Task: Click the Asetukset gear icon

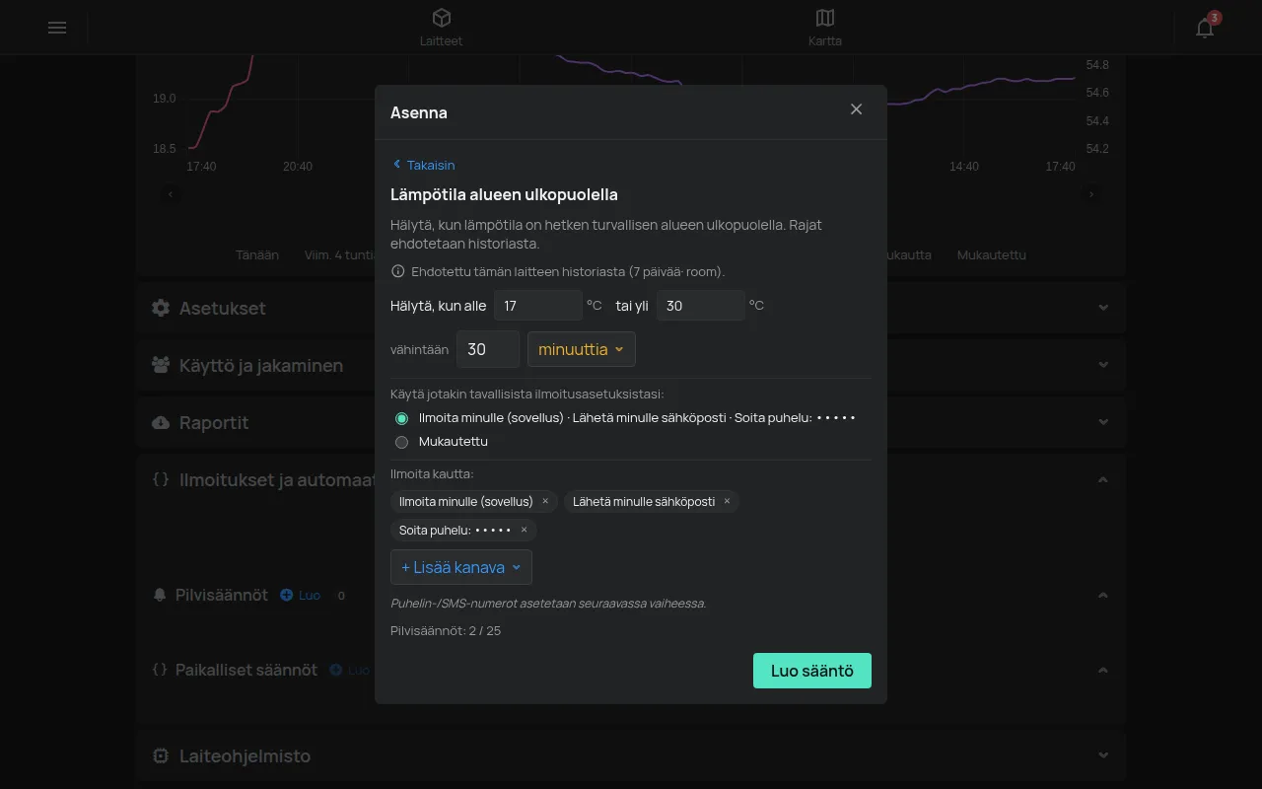Action: point(161,308)
